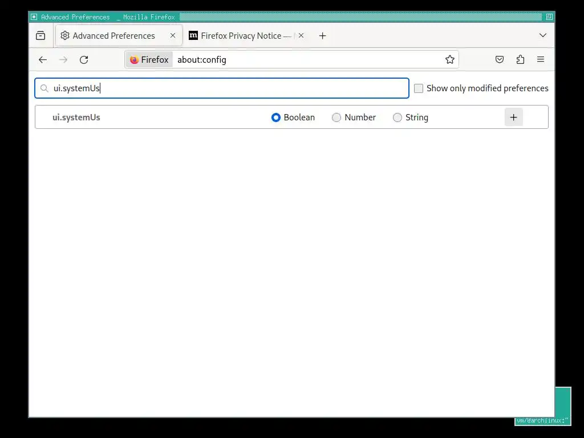Open the Save to Pocket icon
Screen dimensions: 584x438
coord(500,59)
